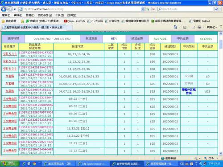Switch to the first IE taskbar window

58,164
